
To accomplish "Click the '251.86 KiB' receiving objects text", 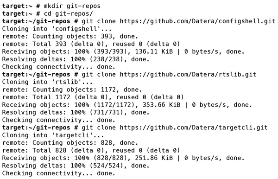I will coord(154,158).
